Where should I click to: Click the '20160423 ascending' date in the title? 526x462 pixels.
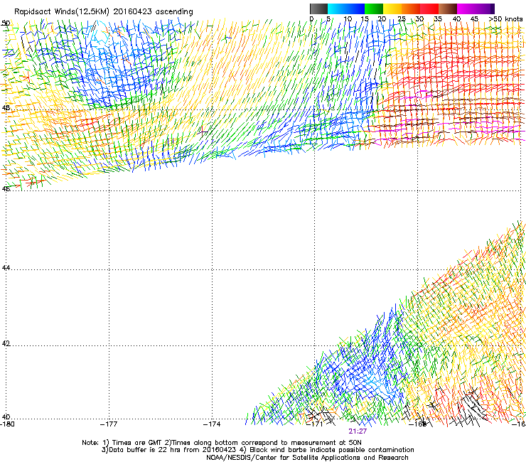tap(153, 12)
